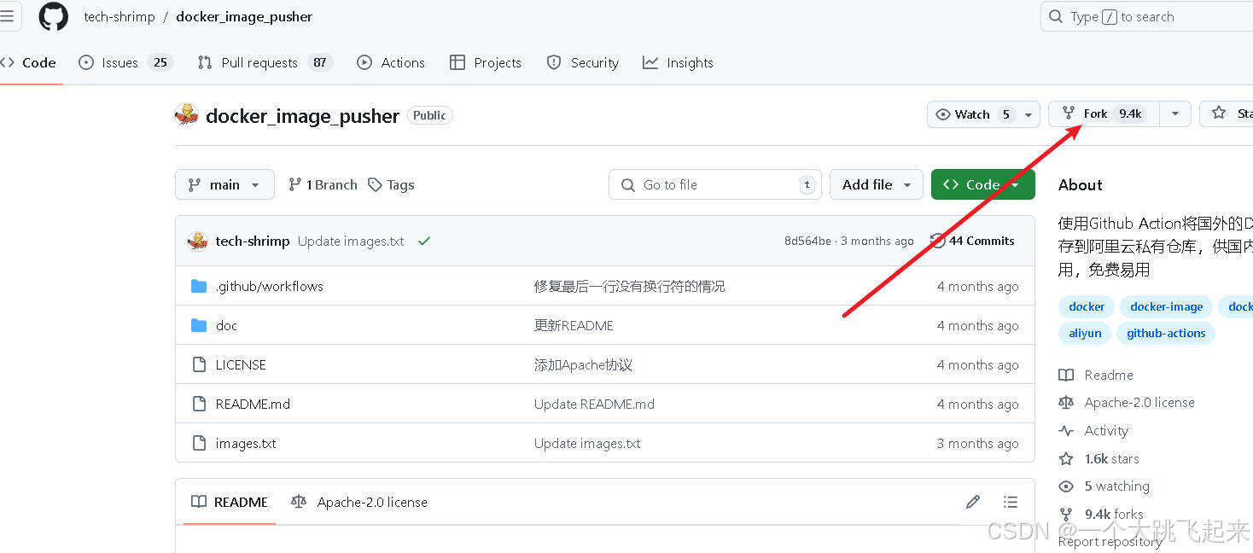Viewport: 1253px width, 553px height.
Task: Open the images.txt file name
Action: 246,444
